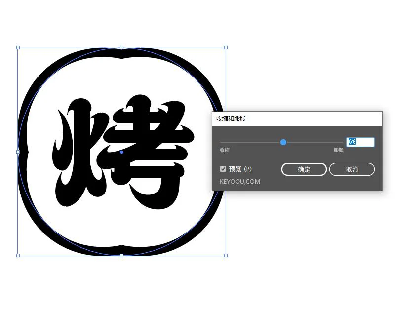Click the bottom-center bounding box handle
The width and height of the screenshot is (395, 310).
point(121,255)
